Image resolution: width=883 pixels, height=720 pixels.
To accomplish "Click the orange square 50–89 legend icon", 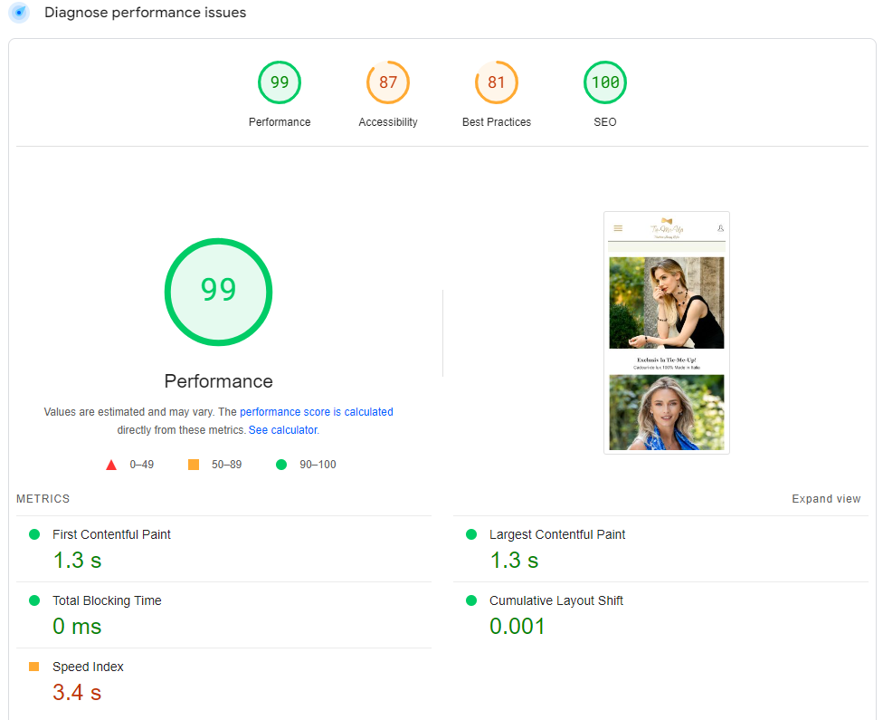I will pos(194,465).
